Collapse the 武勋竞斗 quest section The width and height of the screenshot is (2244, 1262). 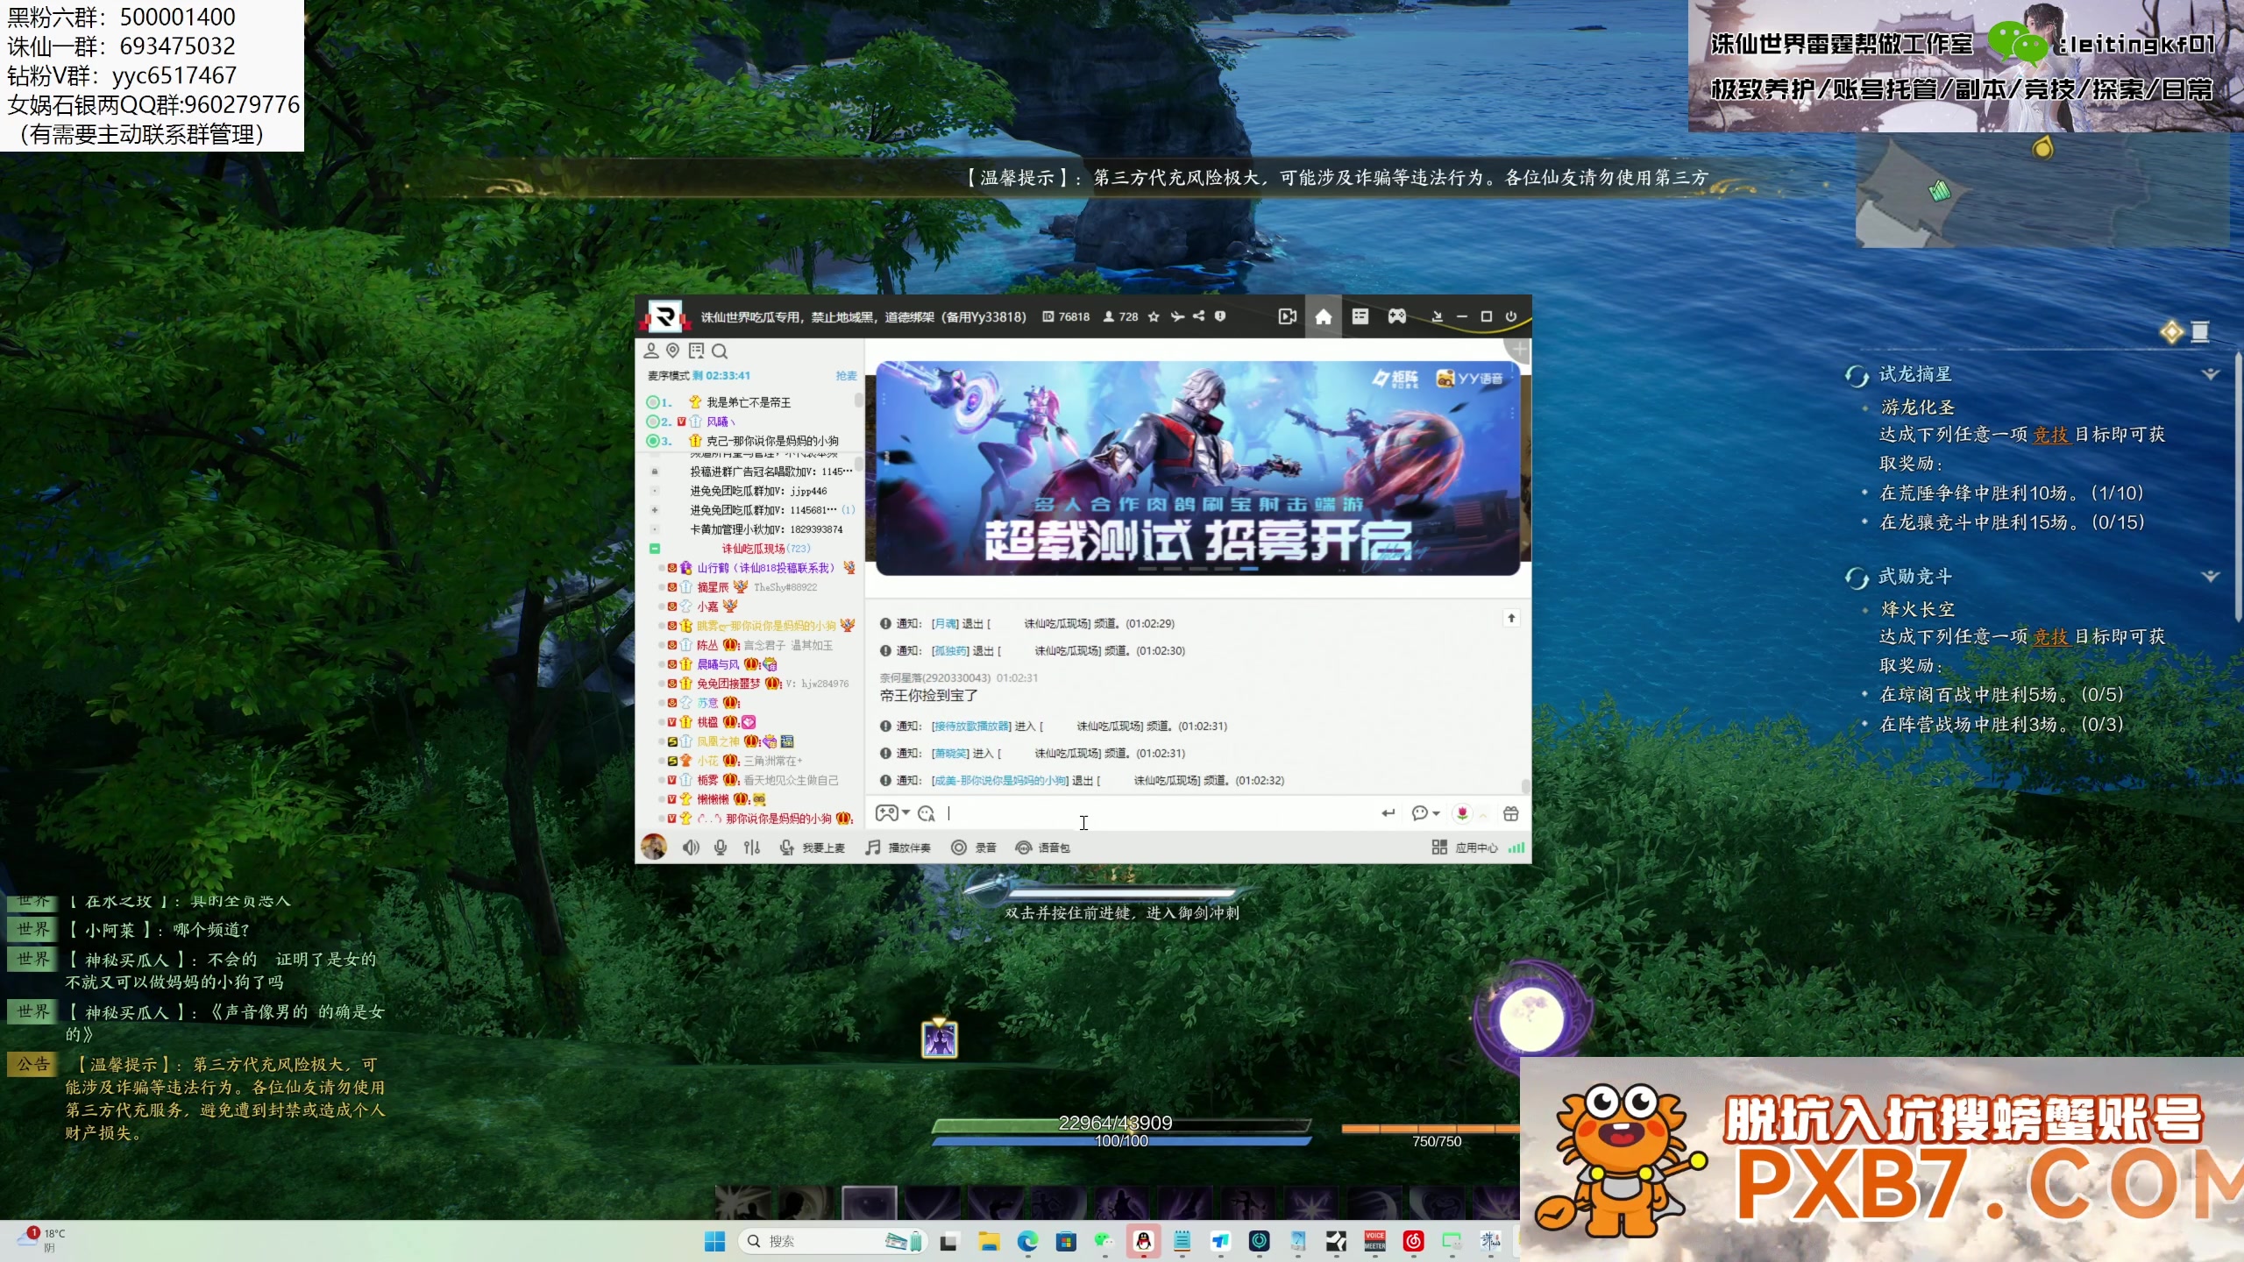[x=2211, y=577]
